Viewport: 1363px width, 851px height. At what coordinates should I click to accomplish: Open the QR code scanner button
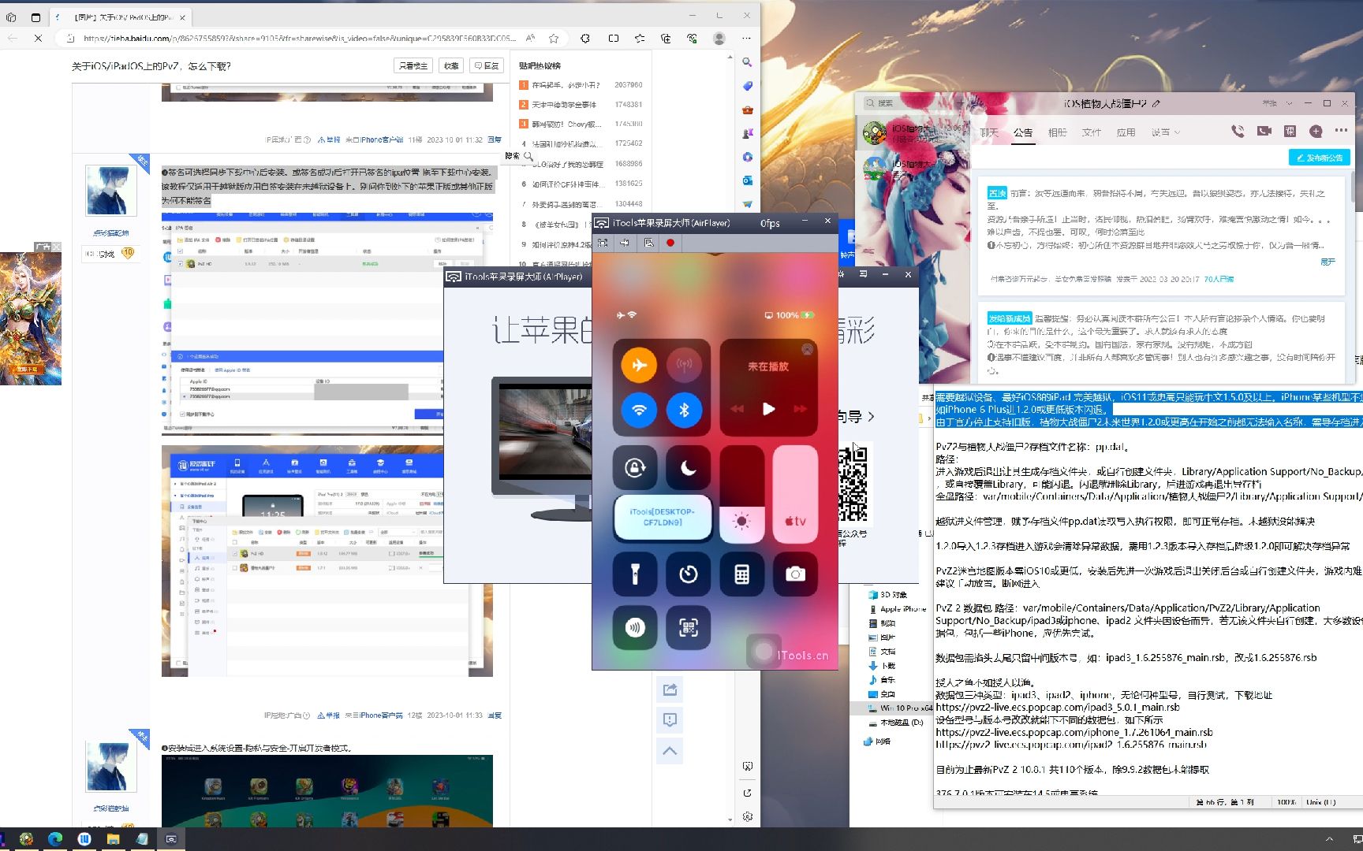point(688,627)
